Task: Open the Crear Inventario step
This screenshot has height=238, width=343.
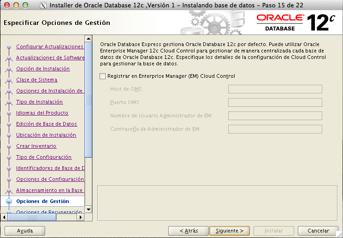Action: click(36, 146)
